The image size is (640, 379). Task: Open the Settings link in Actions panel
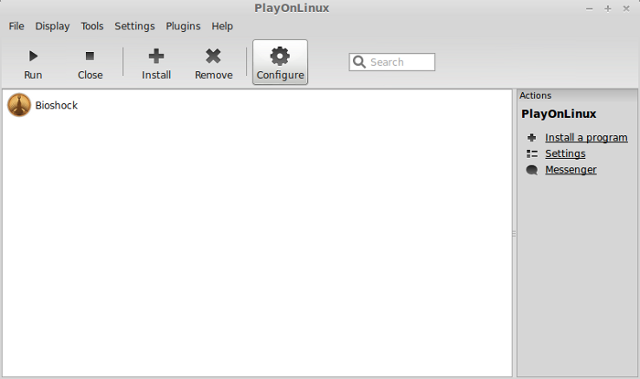[x=565, y=153]
